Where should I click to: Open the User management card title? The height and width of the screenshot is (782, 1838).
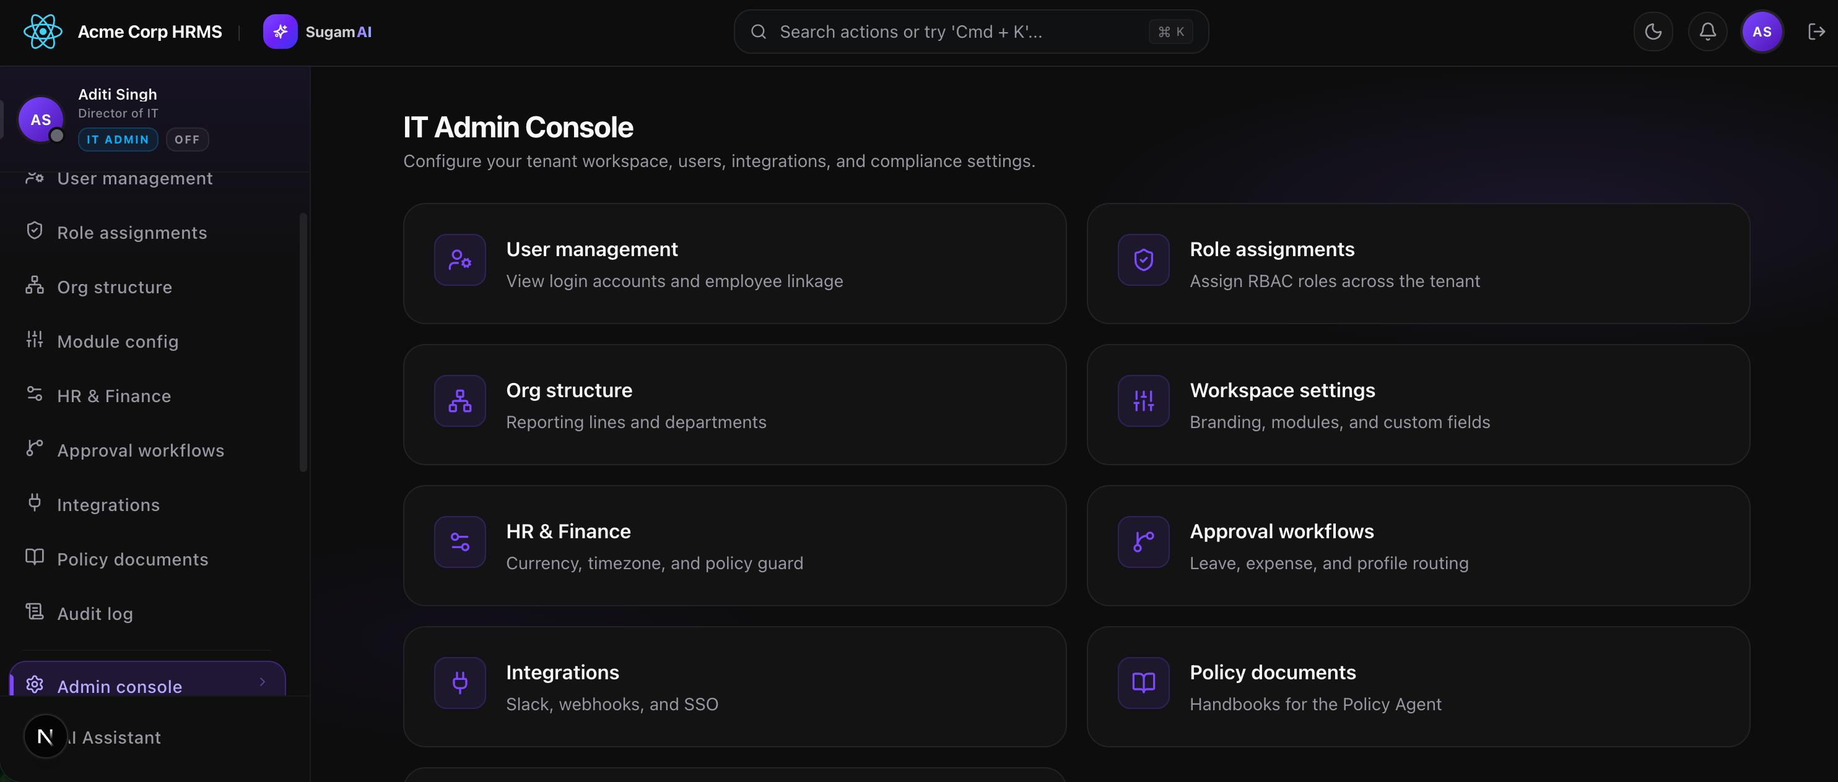click(591, 249)
